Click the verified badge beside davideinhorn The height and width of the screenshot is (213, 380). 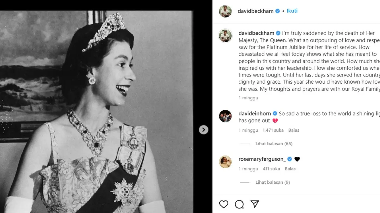(275, 113)
